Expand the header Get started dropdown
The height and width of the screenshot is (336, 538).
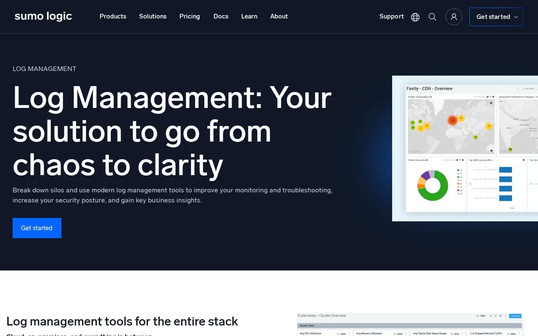(496, 17)
